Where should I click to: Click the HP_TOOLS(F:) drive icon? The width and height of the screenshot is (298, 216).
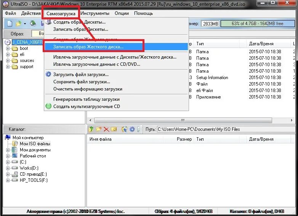click(14, 180)
